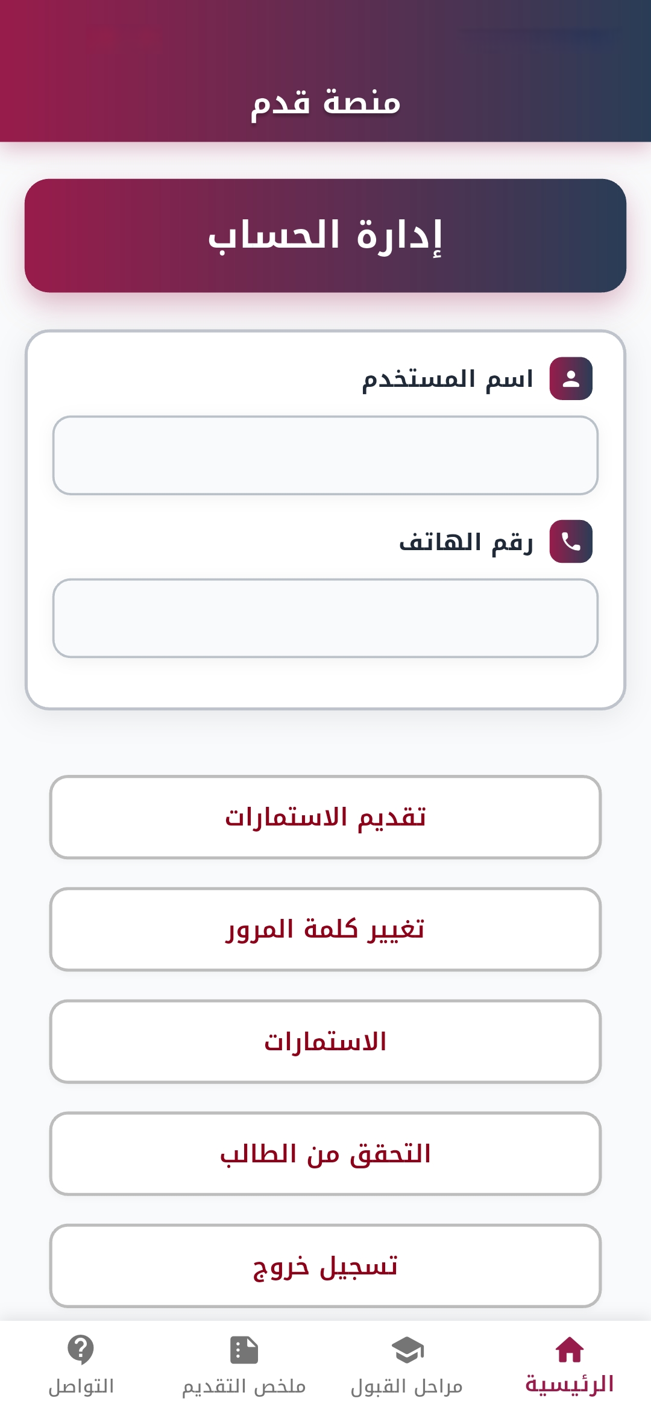Switch to the التواصل tab label
Screen dimensions: 651x1410
(x=81, y=1386)
